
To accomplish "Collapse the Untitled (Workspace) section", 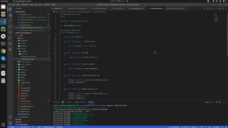I will pyautogui.click(x=23, y=33).
